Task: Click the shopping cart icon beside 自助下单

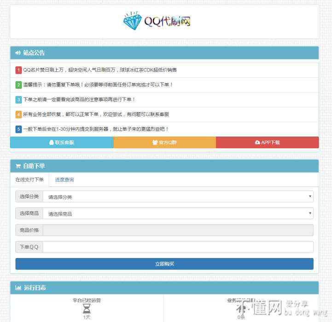Action: click(18, 166)
